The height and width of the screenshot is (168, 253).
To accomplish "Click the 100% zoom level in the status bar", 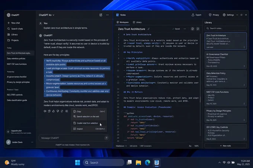I will click(196, 146).
